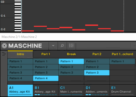Click the piano keyboard strip in piano roll
This screenshot has height=97, width=136.
(18, 16)
